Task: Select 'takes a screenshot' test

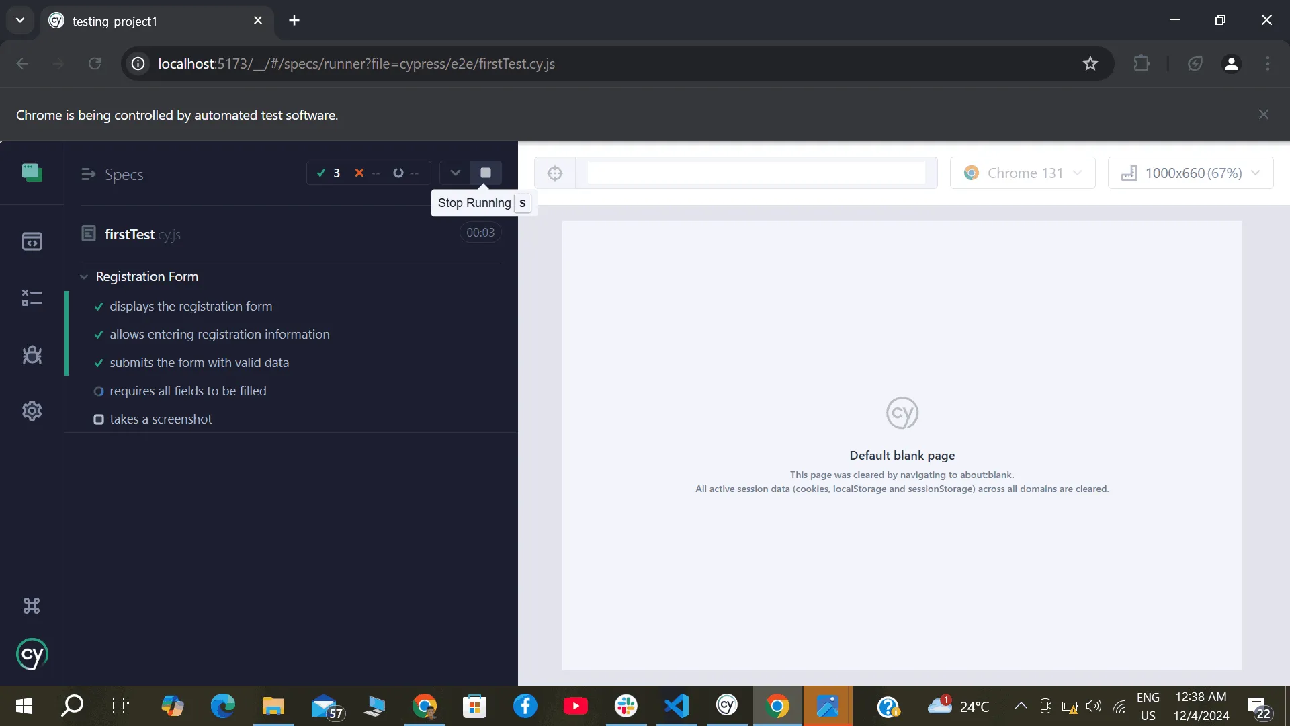Action: pos(161,419)
